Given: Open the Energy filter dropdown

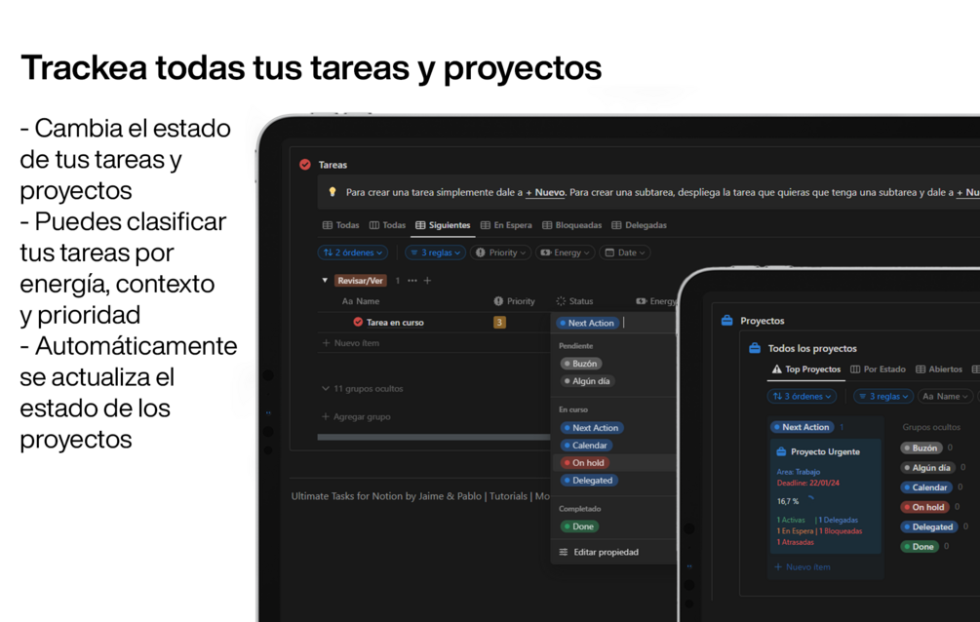Looking at the screenshot, I should pos(565,253).
